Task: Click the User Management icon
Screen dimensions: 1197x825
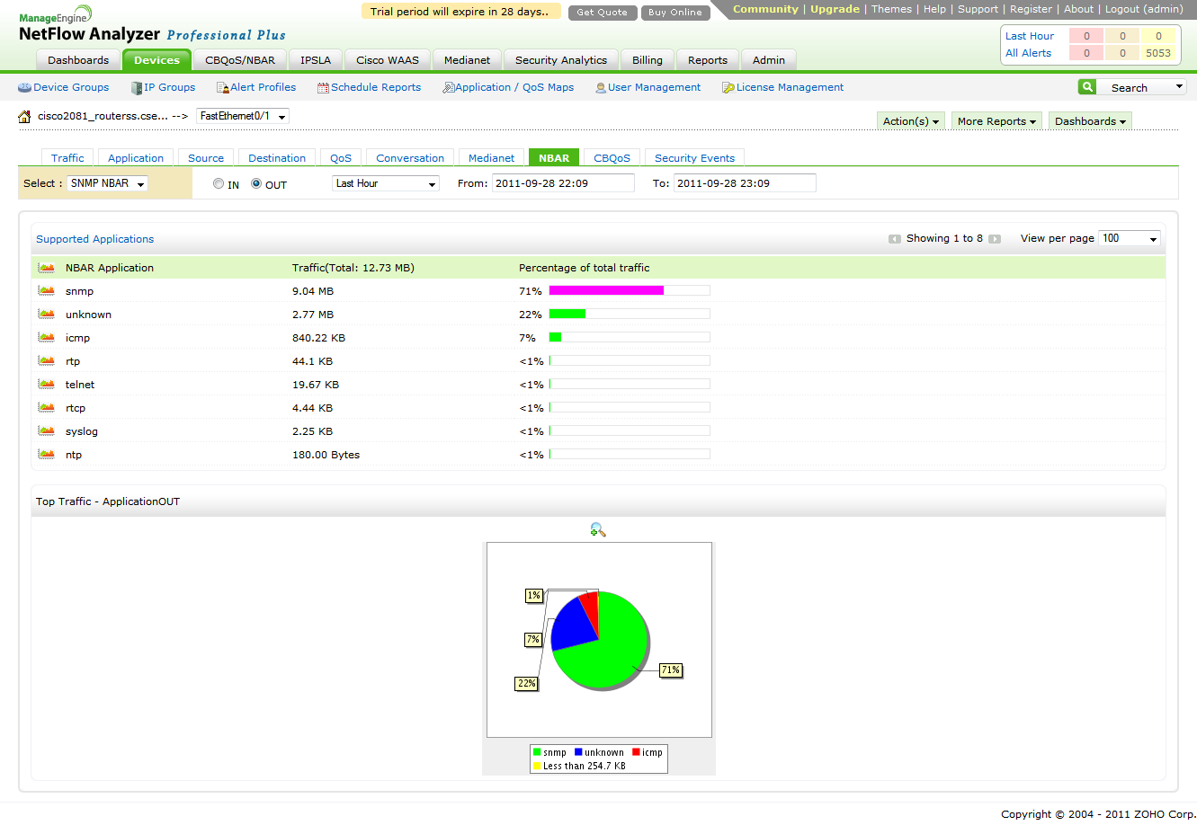Action: click(x=601, y=88)
